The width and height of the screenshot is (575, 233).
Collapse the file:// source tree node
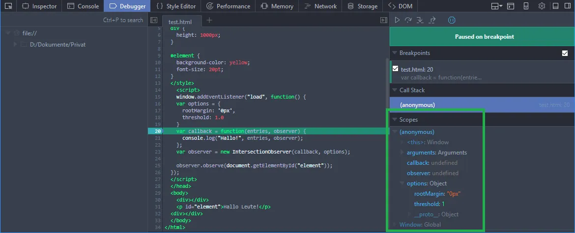[8, 33]
